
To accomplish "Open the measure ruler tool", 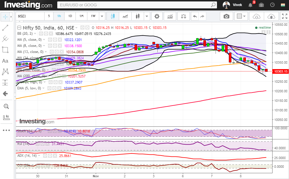I will click(x=6, y=117).
